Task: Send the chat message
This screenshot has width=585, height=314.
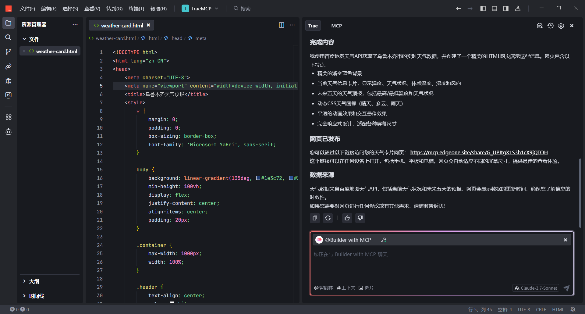Action: 566,288
